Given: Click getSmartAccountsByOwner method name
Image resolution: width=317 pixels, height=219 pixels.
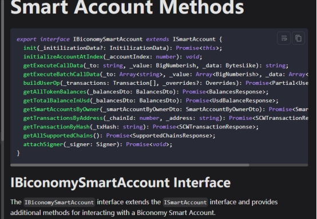Looking at the screenshot, I should (61, 109).
